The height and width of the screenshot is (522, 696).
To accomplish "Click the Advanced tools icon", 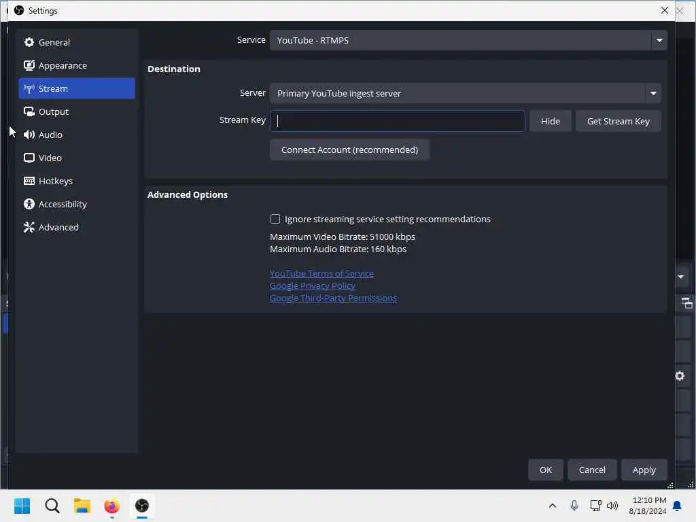I will coord(29,227).
